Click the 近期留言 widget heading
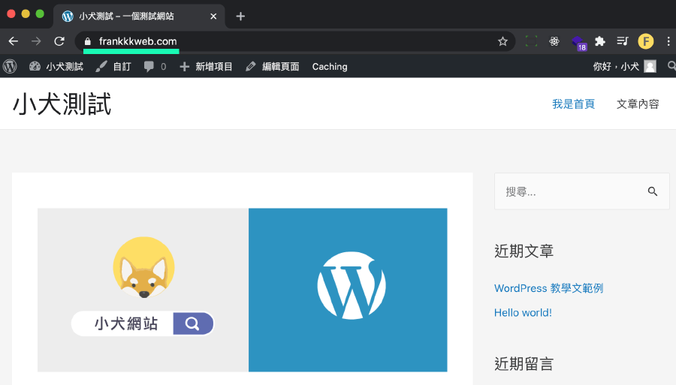 pyautogui.click(x=524, y=364)
